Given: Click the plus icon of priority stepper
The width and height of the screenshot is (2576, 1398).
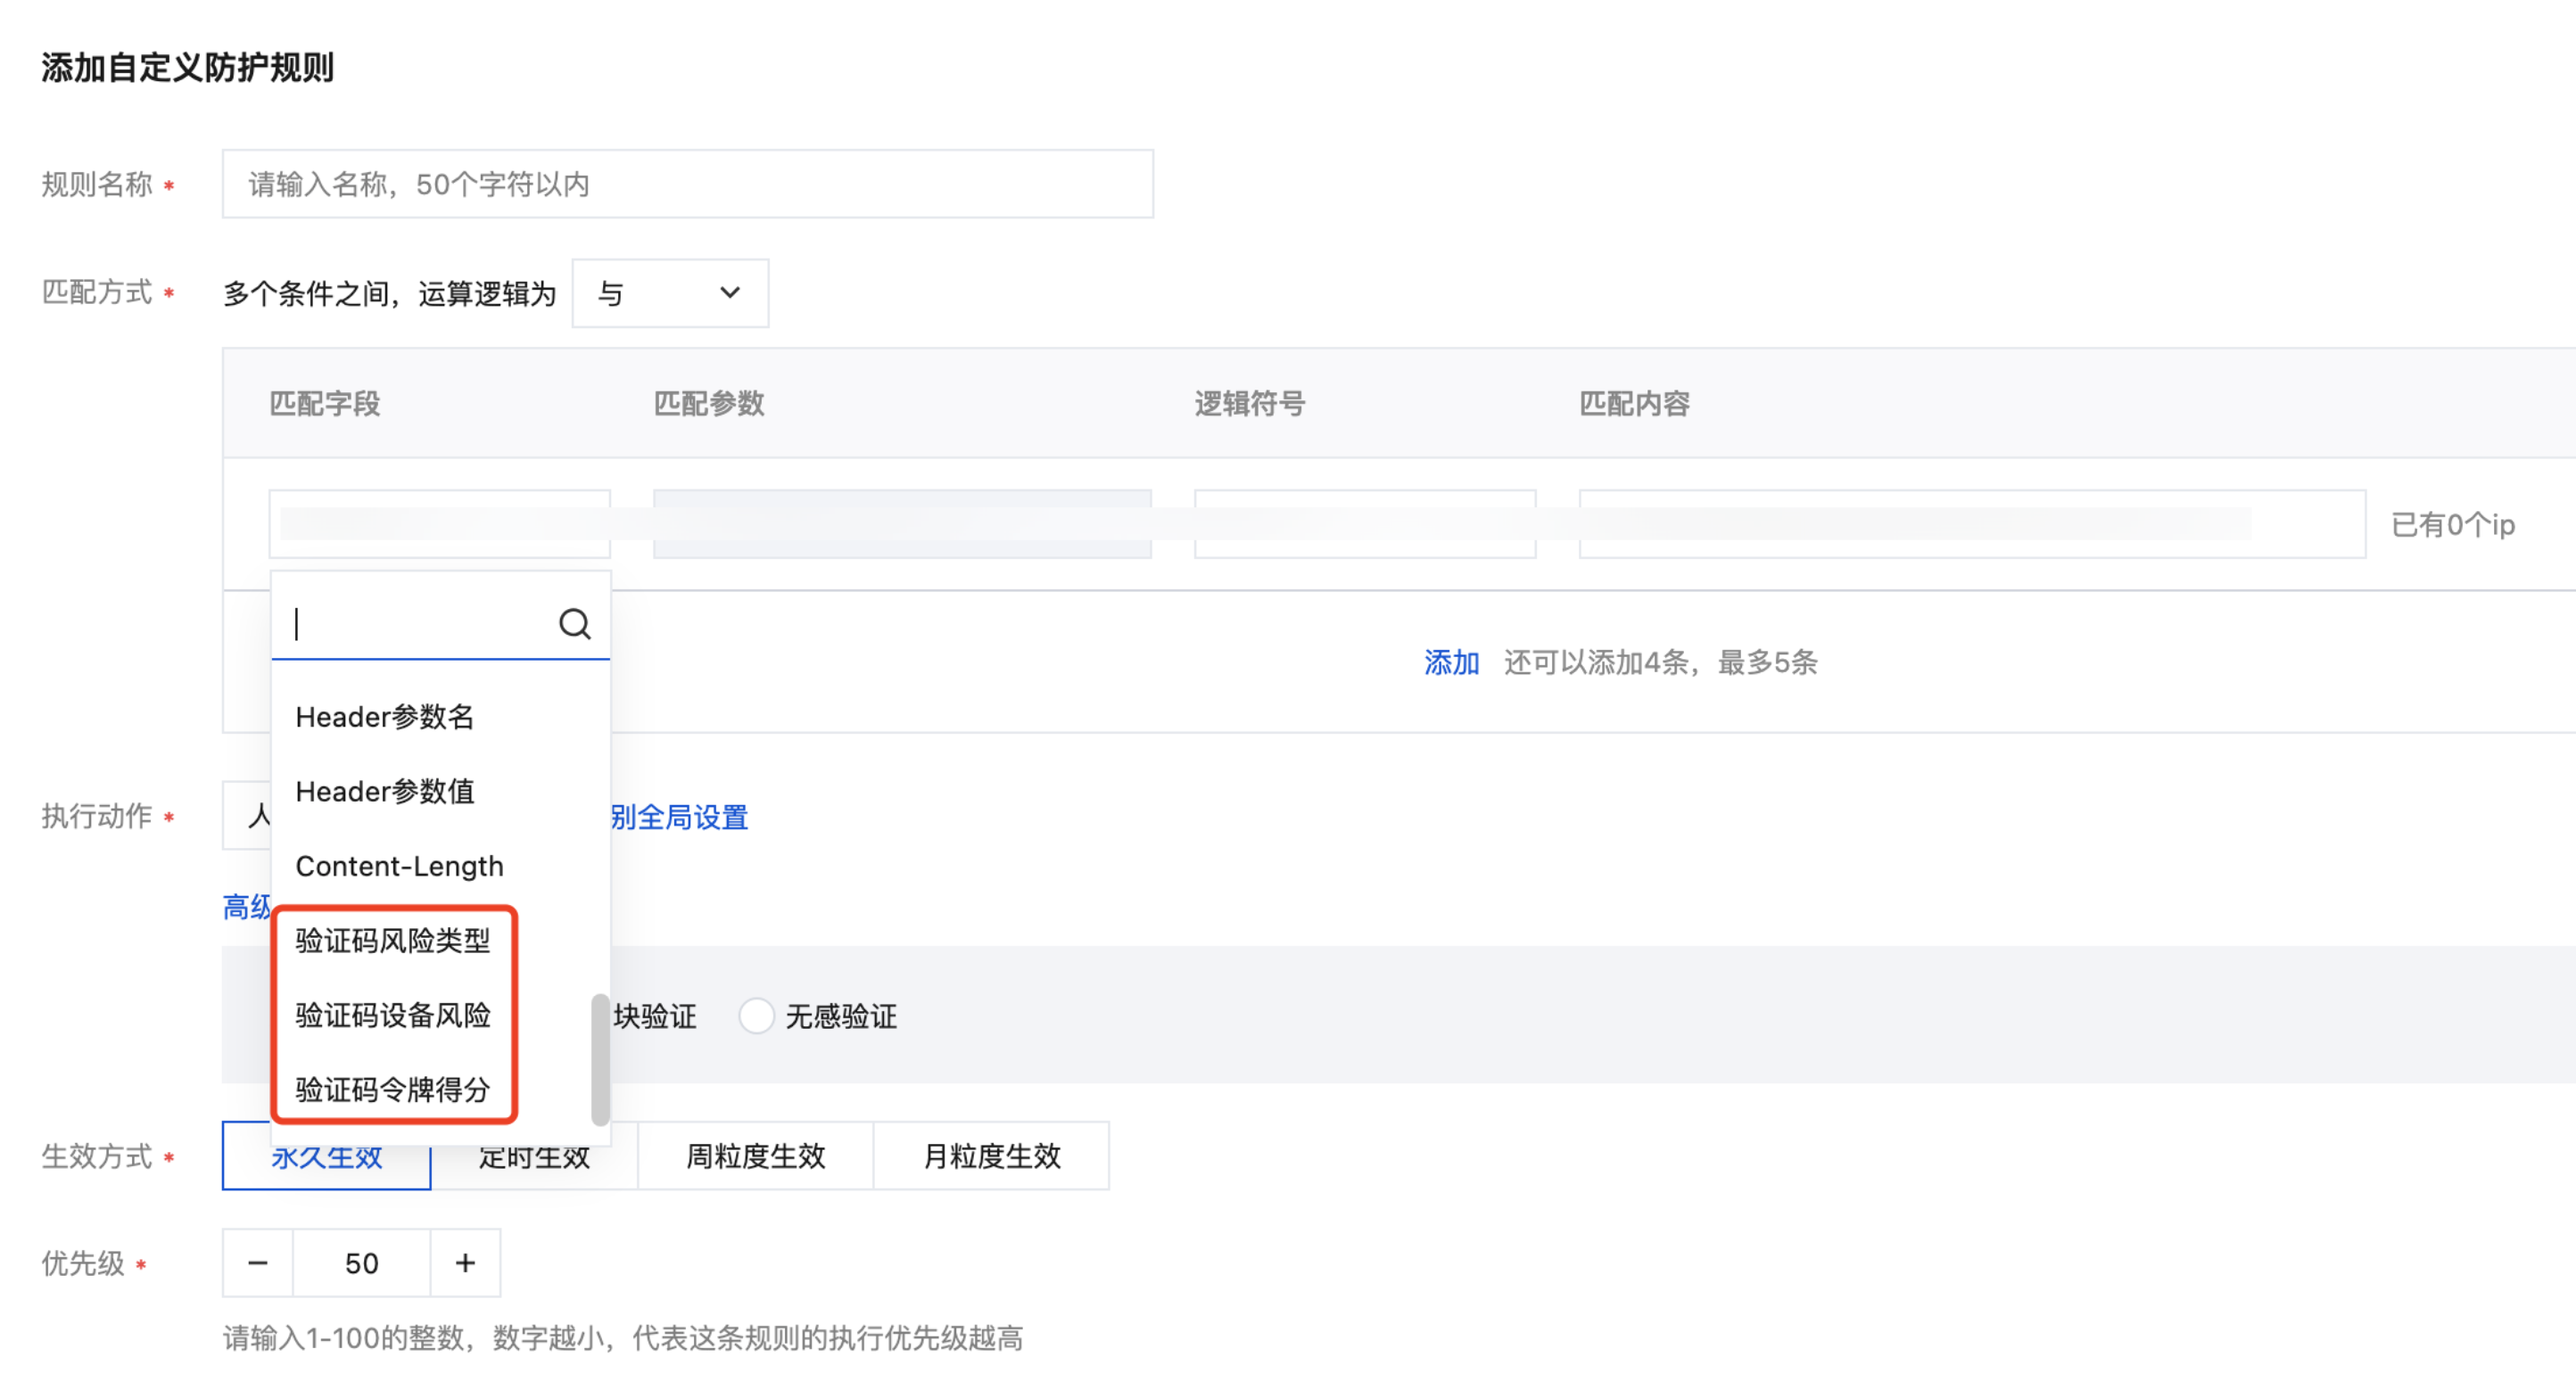Looking at the screenshot, I should click(465, 1263).
